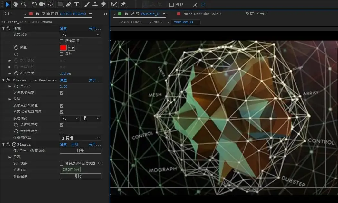Activate the Type text tool
This screenshot has height=203, width=338.
[77, 4]
